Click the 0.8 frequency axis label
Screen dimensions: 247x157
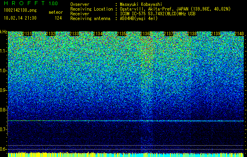point(3,110)
